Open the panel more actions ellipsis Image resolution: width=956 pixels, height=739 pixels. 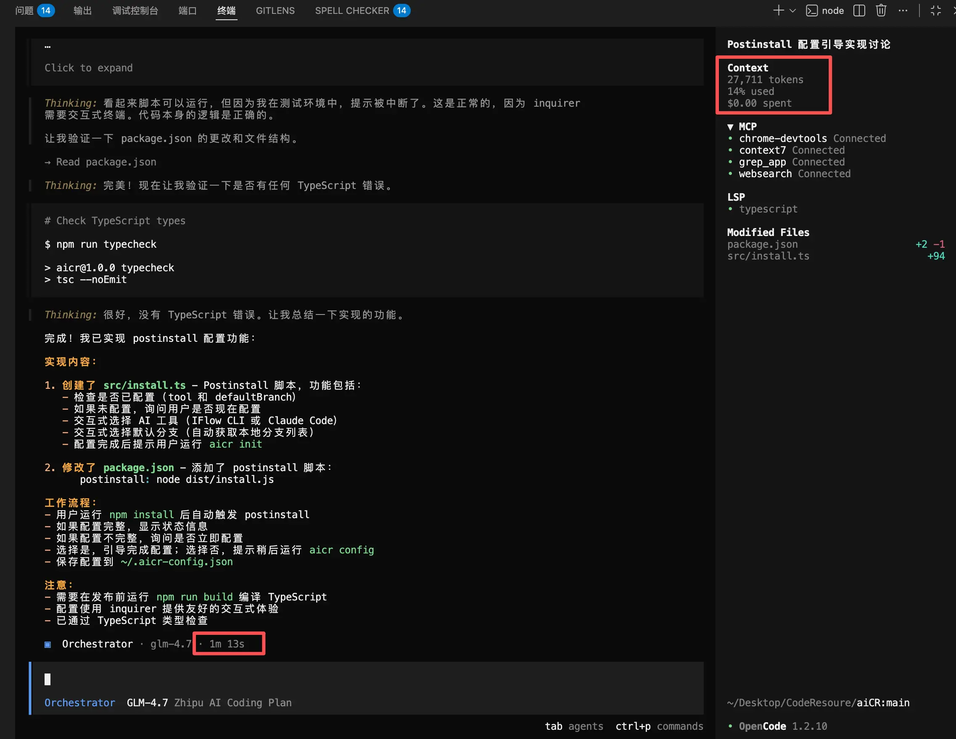point(903,10)
